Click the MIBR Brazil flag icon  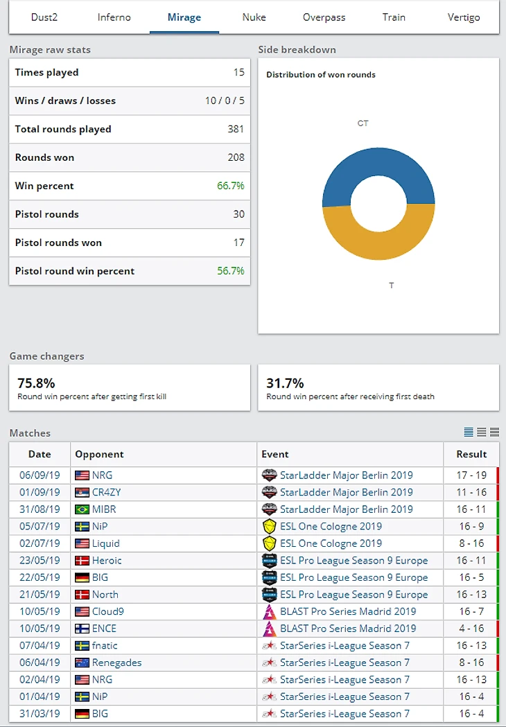click(82, 509)
